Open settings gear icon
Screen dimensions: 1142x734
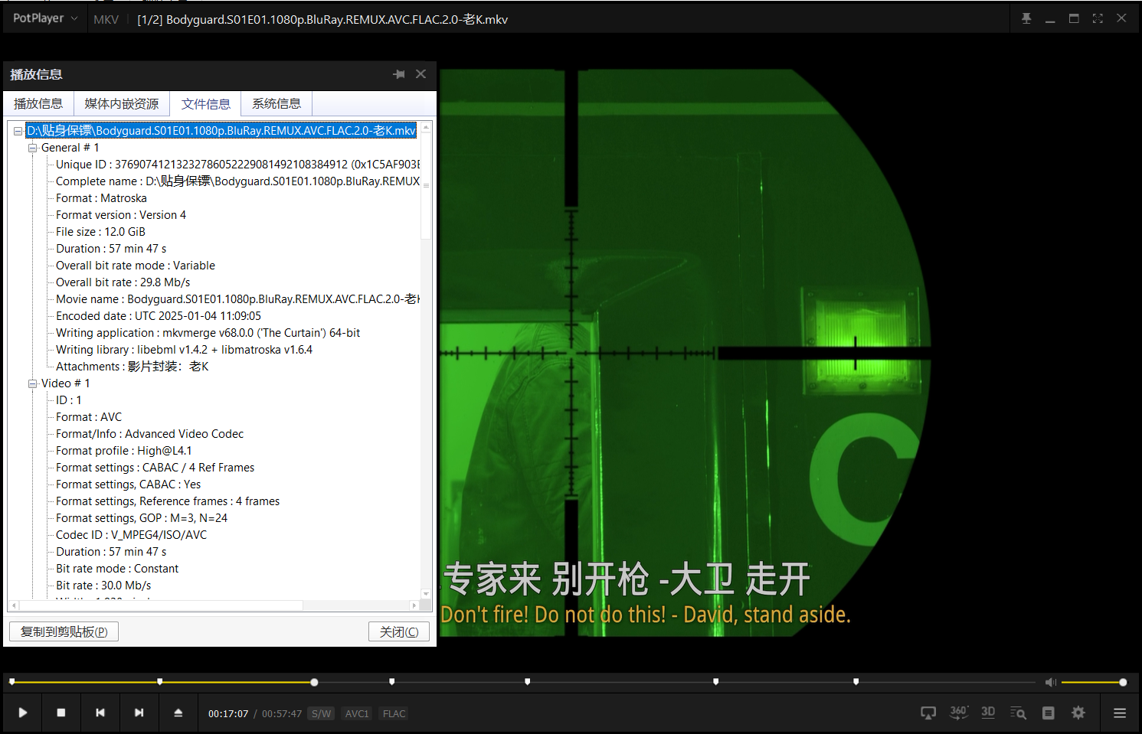1078,713
